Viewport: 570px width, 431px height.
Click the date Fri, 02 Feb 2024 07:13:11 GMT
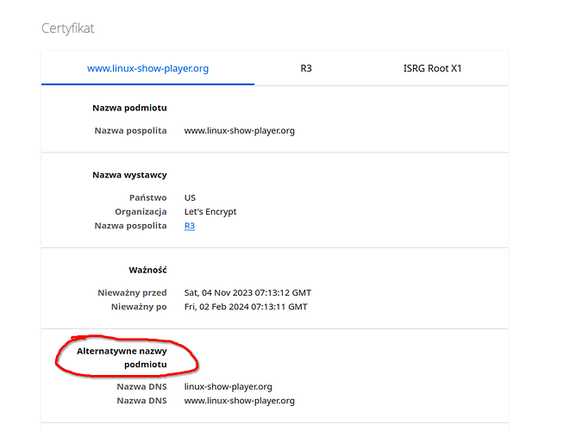(246, 307)
